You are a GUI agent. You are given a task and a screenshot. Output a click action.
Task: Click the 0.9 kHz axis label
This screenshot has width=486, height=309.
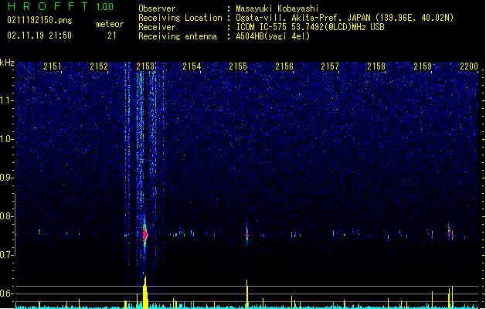6,178
